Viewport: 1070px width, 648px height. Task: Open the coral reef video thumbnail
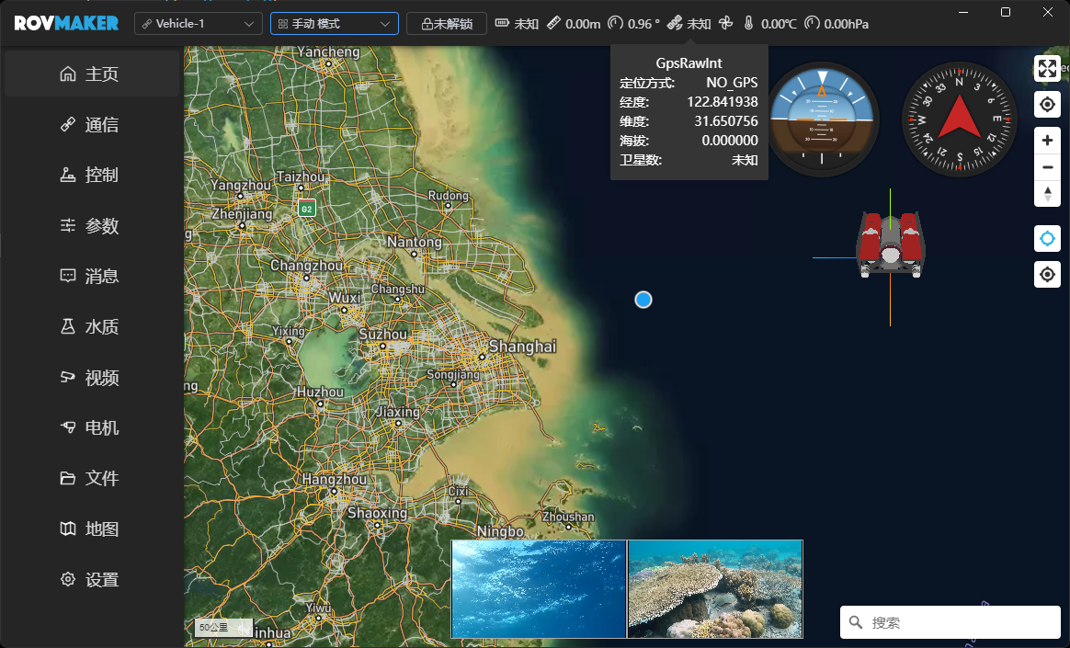(x=715, y=588)
